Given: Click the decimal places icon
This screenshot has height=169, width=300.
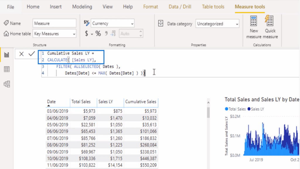Looking at the screenshot, I should [x=113, y=33].
